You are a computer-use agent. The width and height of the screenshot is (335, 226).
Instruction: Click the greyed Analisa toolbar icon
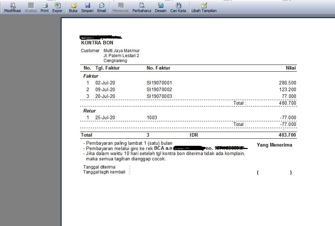[31, 7]
